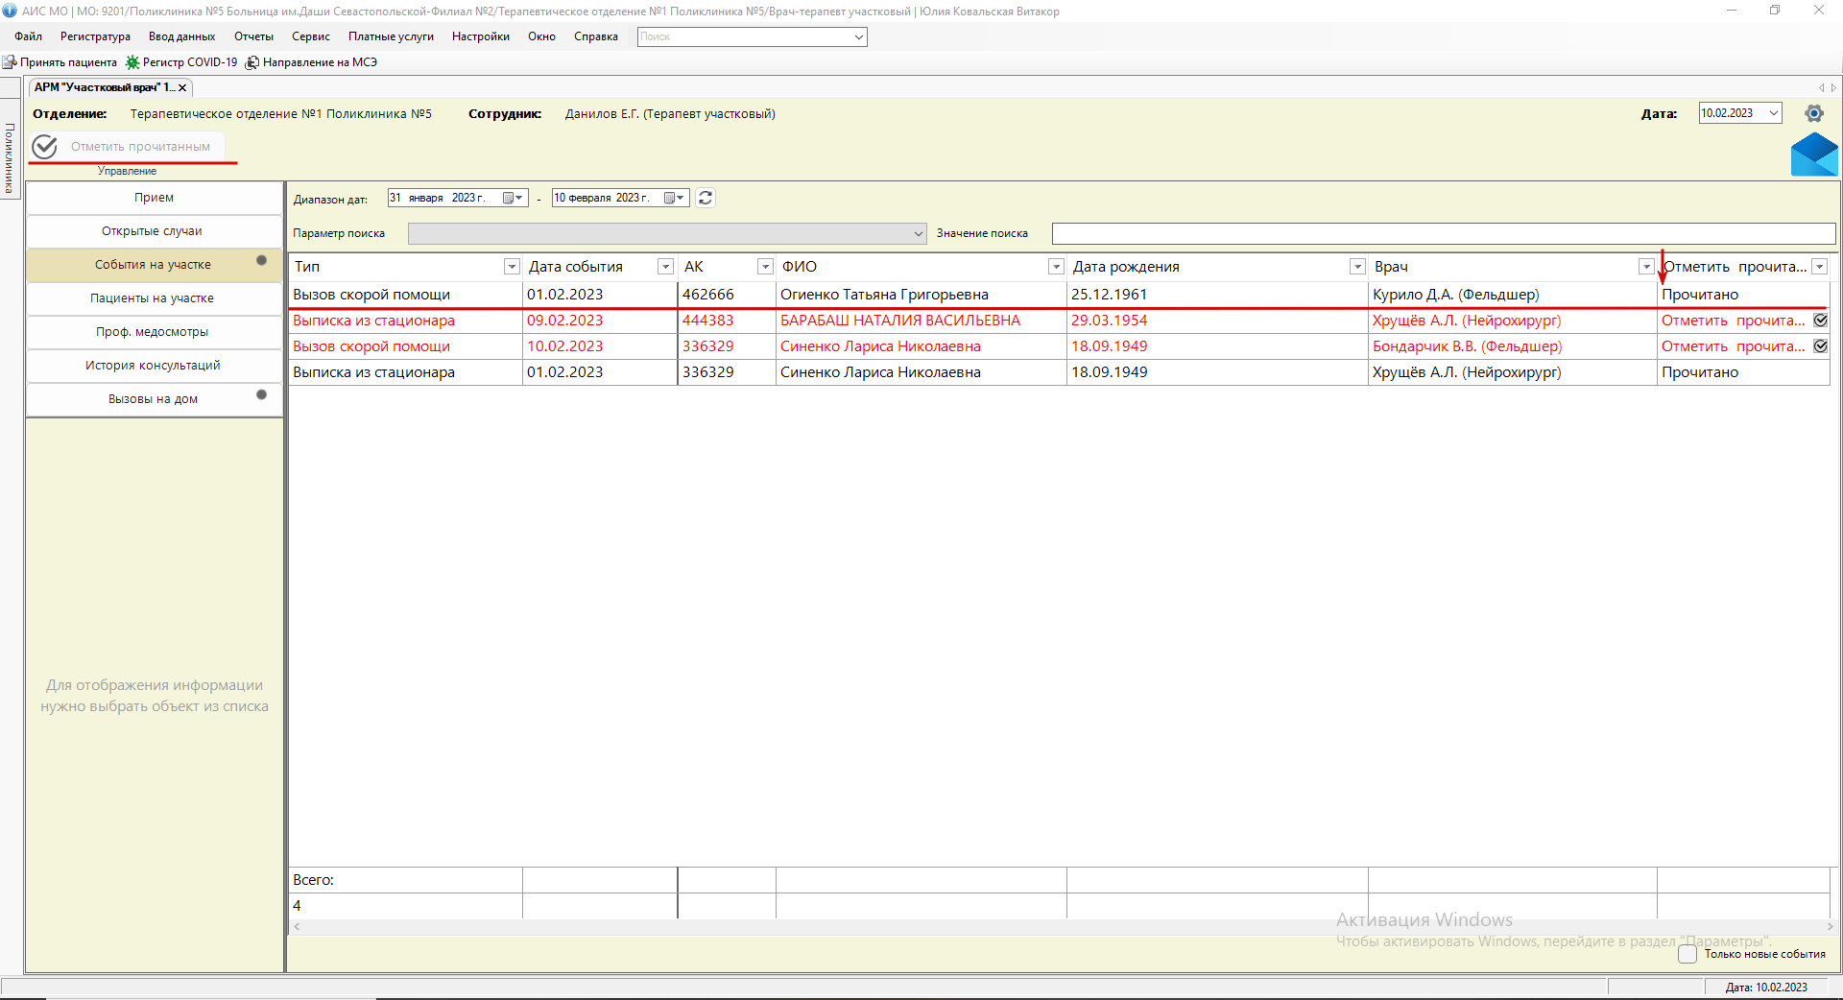
Task: Open the Платные услуги menu
Action: point(391,36)
